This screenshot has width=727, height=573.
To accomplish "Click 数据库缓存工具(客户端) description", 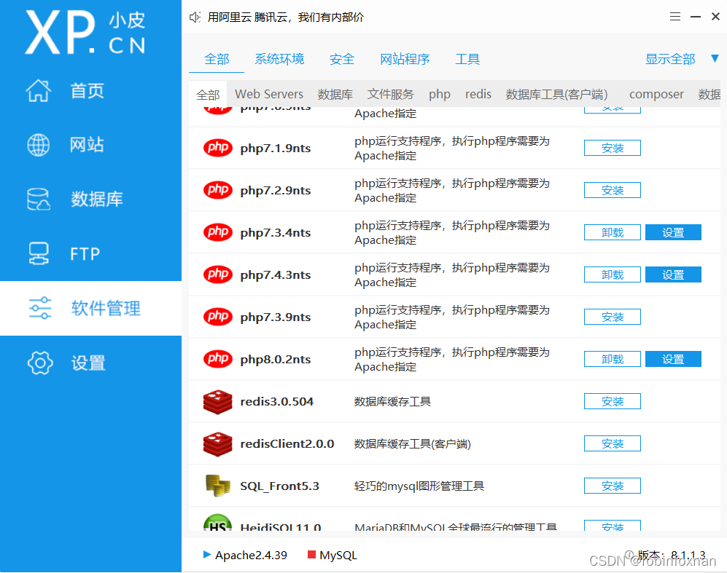I will [x=413, y=444].
